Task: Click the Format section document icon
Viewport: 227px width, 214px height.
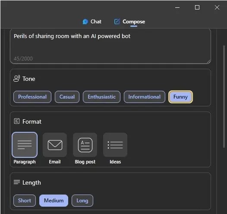Action: [17, 121]
